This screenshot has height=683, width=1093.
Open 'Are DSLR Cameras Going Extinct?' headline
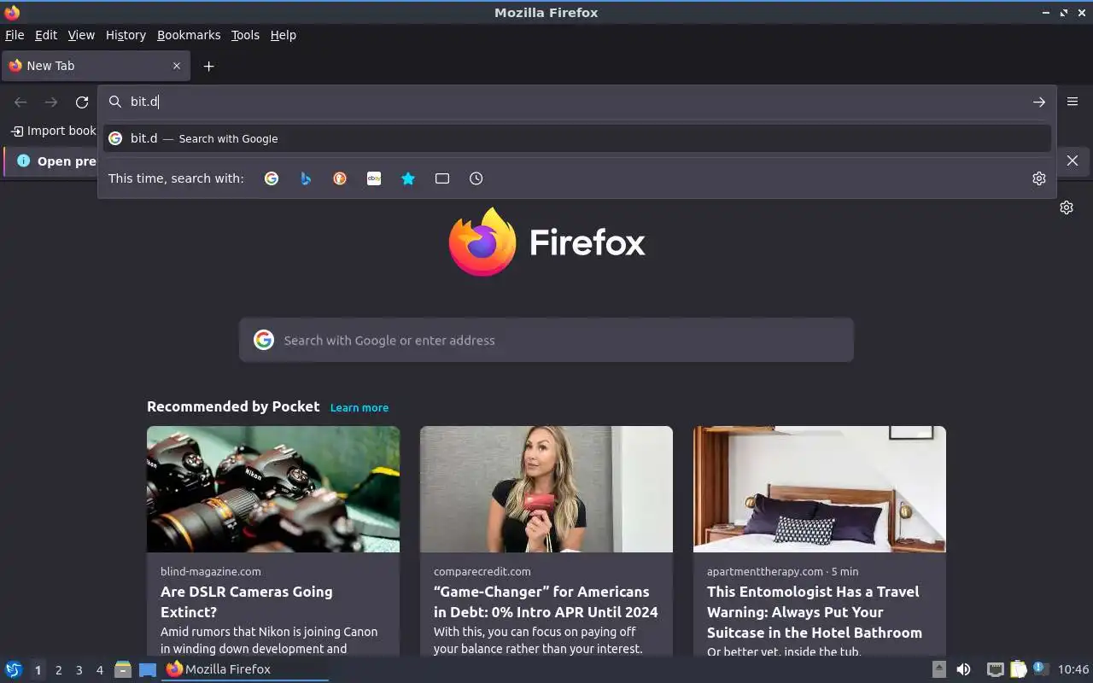click(247, 602)
